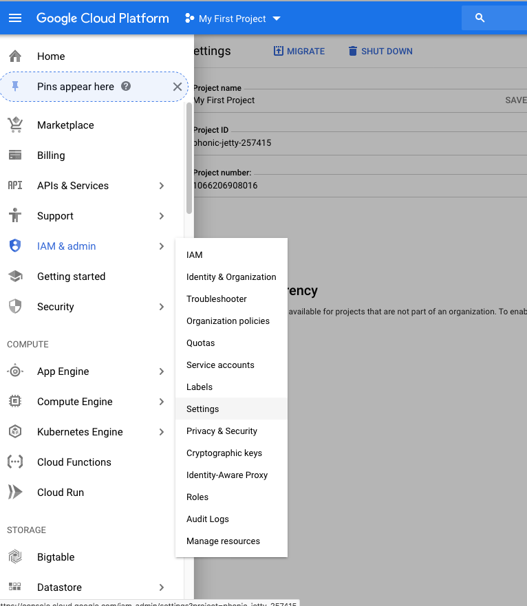
Task: Click the project hexagon icon
Action: 189,18
